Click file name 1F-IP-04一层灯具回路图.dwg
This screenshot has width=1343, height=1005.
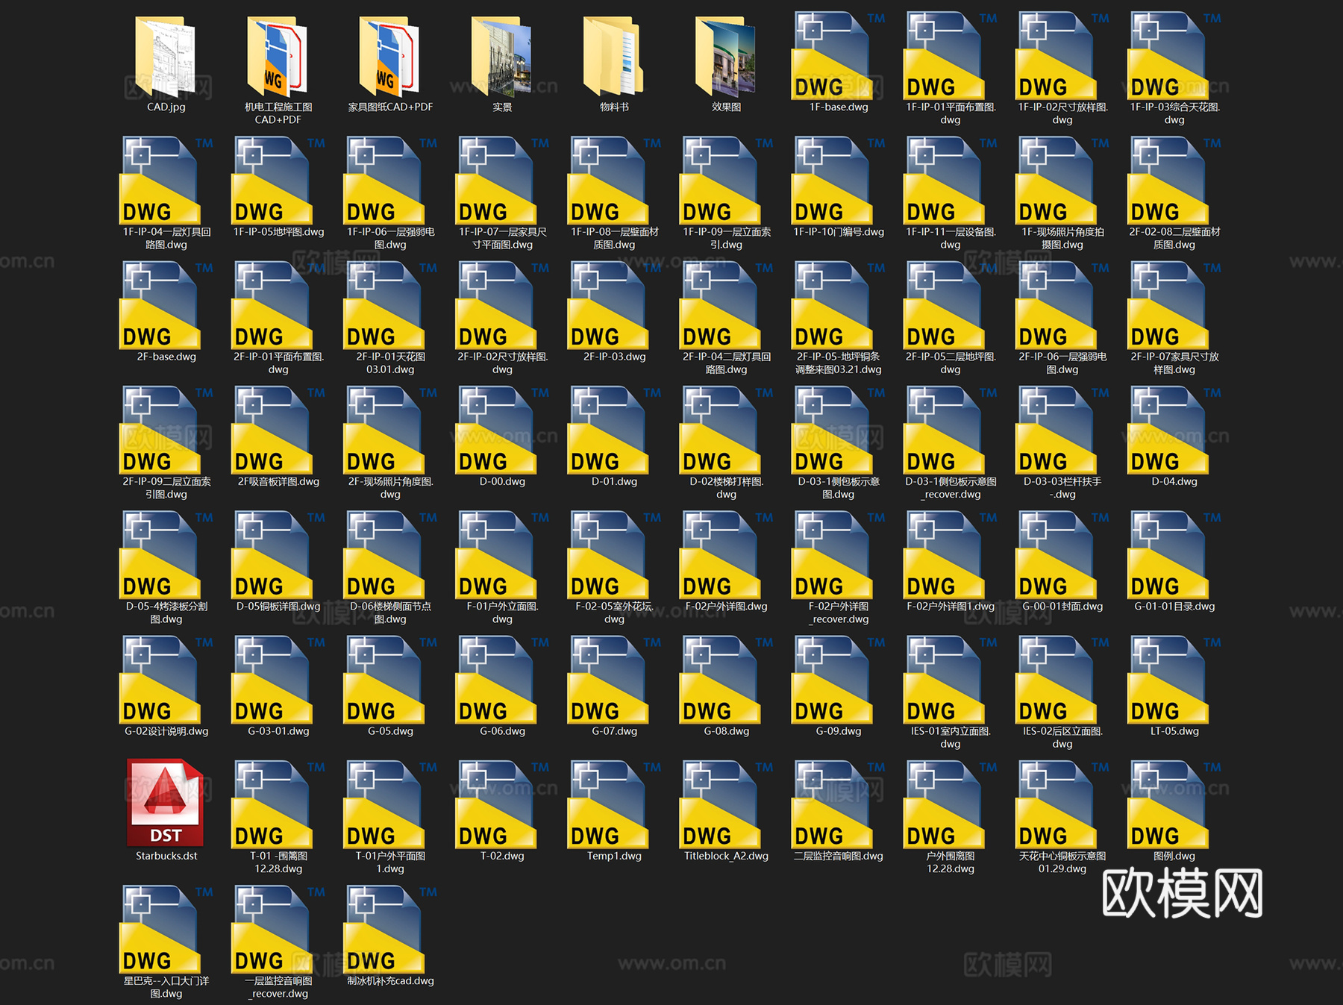tap(166, 238)
